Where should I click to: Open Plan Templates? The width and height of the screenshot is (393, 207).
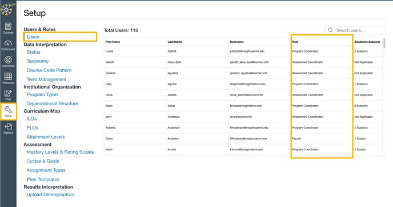[43, 180]
